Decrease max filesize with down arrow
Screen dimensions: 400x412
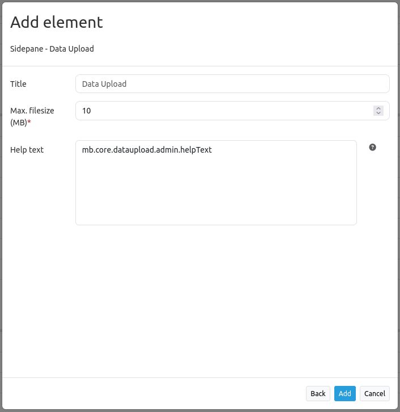coord(378,113)
